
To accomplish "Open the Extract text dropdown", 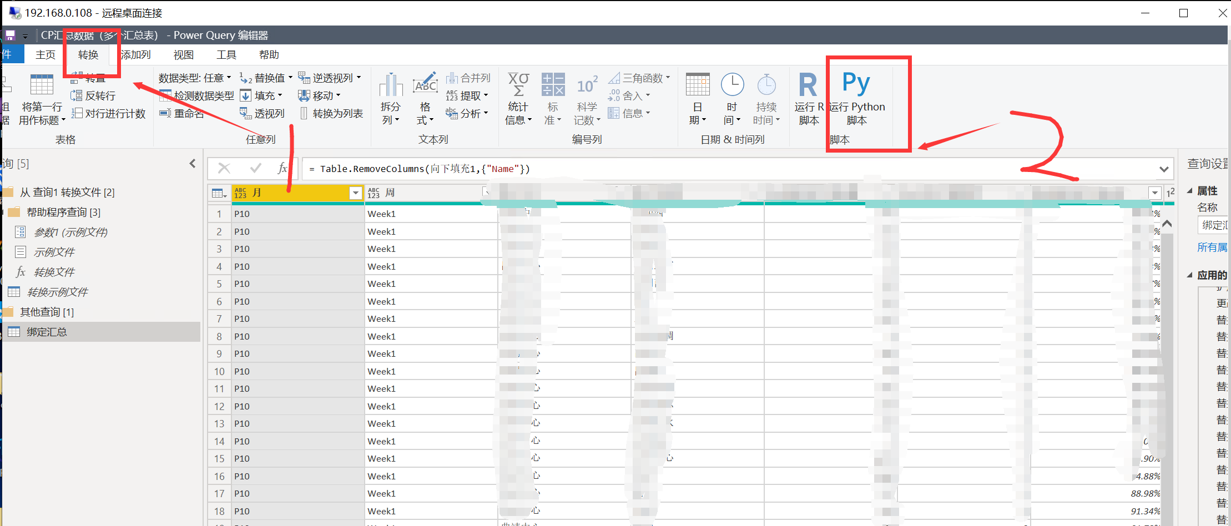I will point(467,95).
